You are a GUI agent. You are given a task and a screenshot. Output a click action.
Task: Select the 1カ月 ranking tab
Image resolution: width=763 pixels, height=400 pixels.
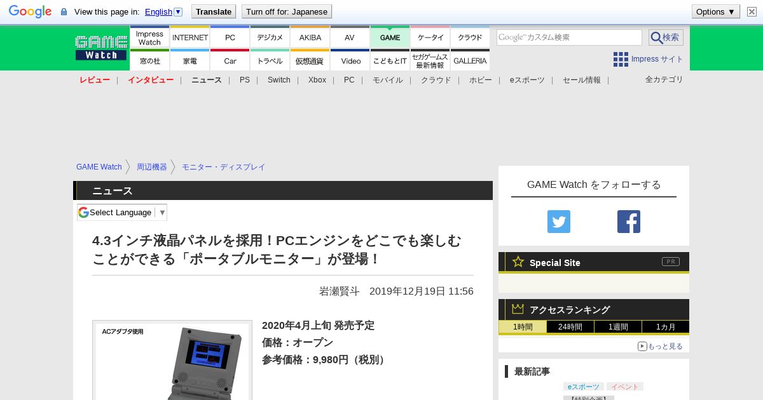(x=666, y=327)
